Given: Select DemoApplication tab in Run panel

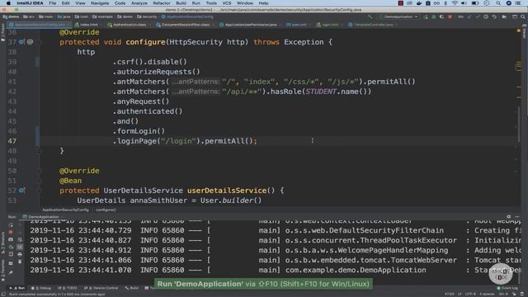Looking at the screenshot, I should 40,217.
